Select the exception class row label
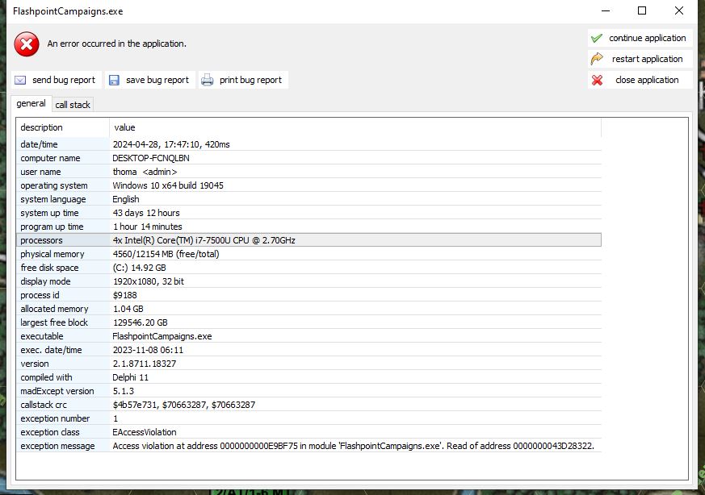The height and width of the screenshot is (495, 705). pos(50,432)
